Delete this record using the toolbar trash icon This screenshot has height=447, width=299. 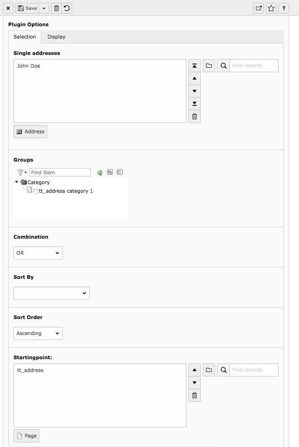click(57, 8)
